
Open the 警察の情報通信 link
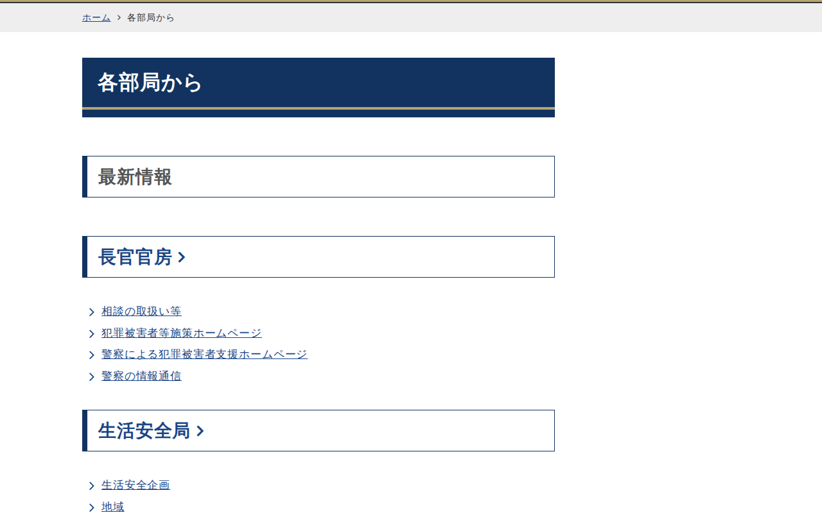click(x=141, y=376)
